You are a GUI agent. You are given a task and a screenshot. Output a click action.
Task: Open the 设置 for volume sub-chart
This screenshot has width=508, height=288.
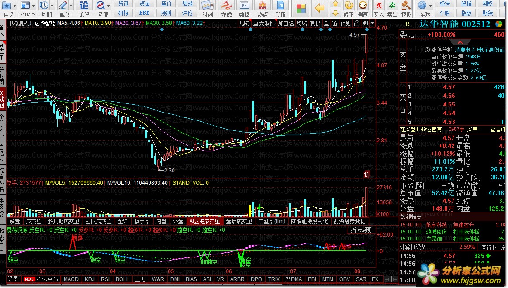14,221
